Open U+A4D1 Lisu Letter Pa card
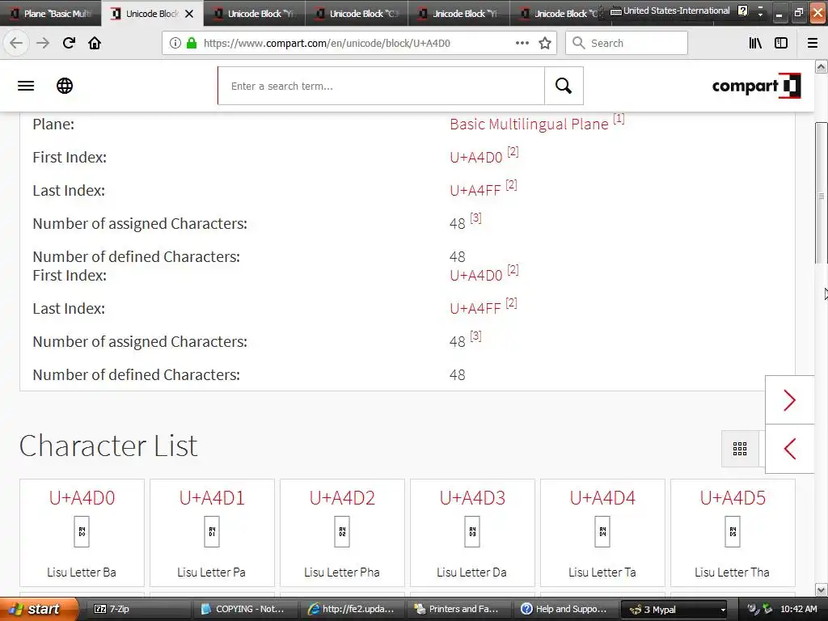Viewport: 828px width, 621px height. click(x=212, y=533)
